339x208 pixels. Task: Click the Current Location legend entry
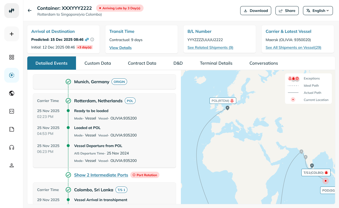[309, 100]
